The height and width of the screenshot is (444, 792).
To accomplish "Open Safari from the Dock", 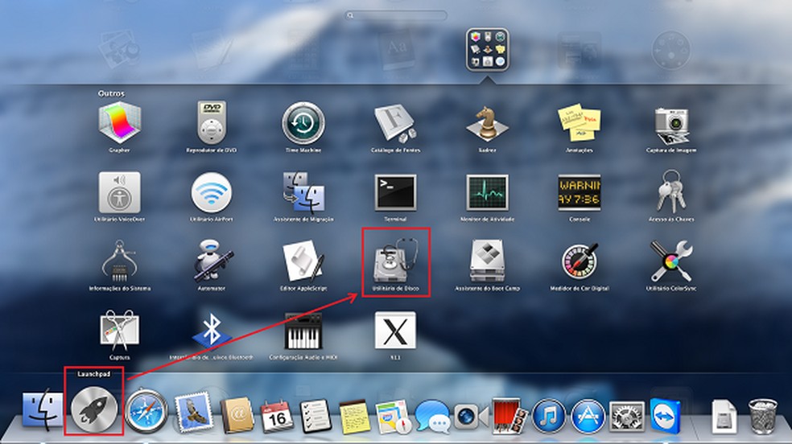I will coord(146,412).
